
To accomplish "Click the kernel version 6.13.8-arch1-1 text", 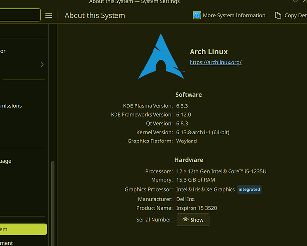I will 202,133.
